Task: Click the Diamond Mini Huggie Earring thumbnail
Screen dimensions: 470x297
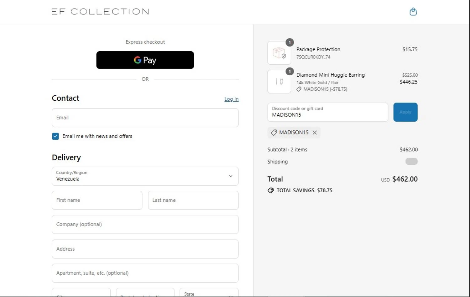Action: click(x=279, y=82)
